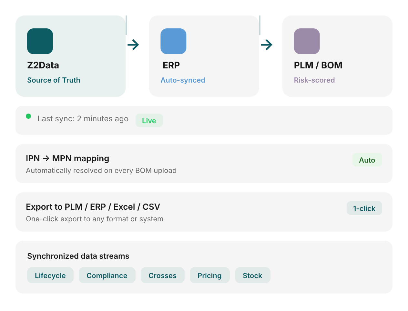Select the Stock stream chip
This screenshot has height=311, width=408.
[x=253, y=275]
